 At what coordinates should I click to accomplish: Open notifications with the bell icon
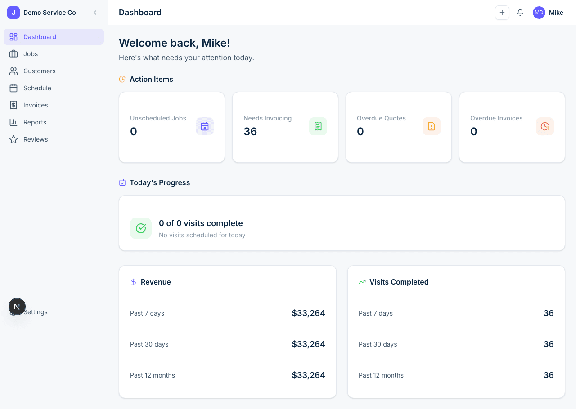click(520, 13)
